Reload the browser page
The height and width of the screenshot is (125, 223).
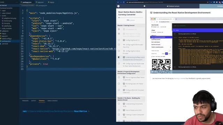coord(124,2)
